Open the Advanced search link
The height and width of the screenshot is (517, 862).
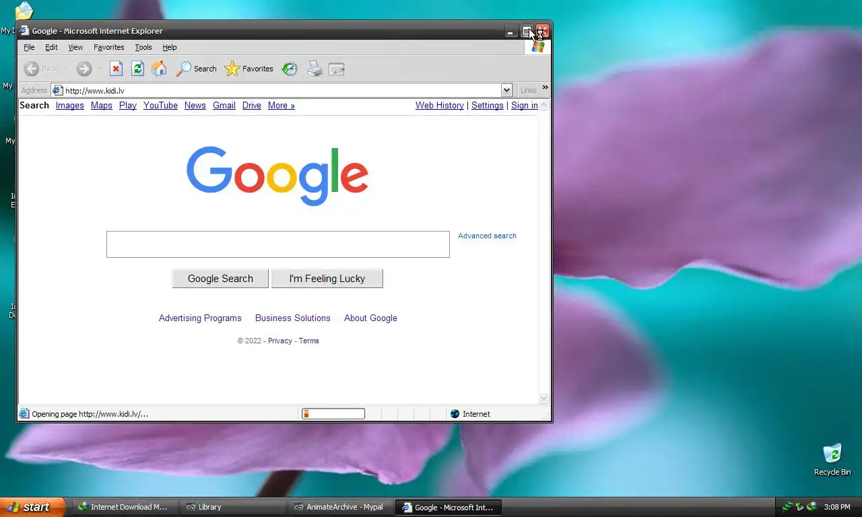pyautogui.click(x=487, y=236)
